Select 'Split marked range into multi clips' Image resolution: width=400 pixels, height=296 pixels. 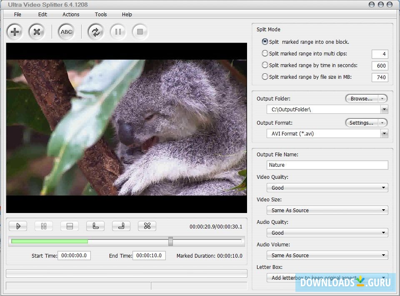point(265,53)
